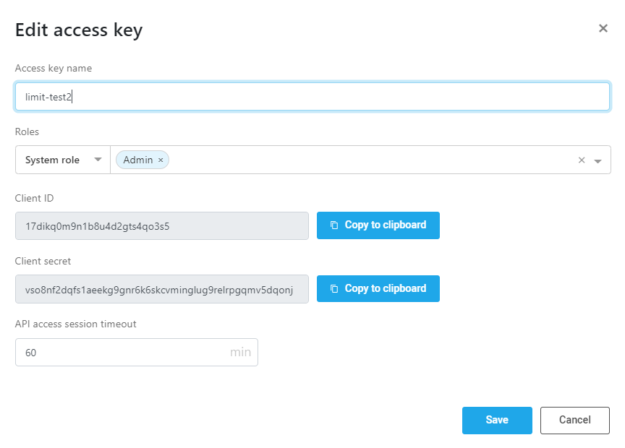
Task: Copy the Client secret to clipboard
Action: 378,289
